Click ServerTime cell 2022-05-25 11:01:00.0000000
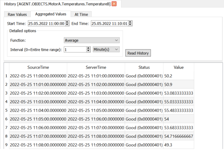The width and height of the screenshot is (224, 150). [96, 76]
